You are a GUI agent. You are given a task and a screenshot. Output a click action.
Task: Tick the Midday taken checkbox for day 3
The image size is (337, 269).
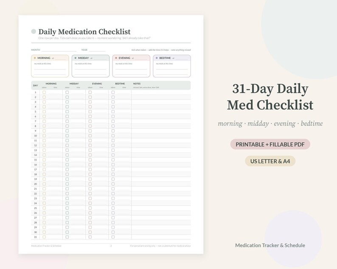[67, 102]
